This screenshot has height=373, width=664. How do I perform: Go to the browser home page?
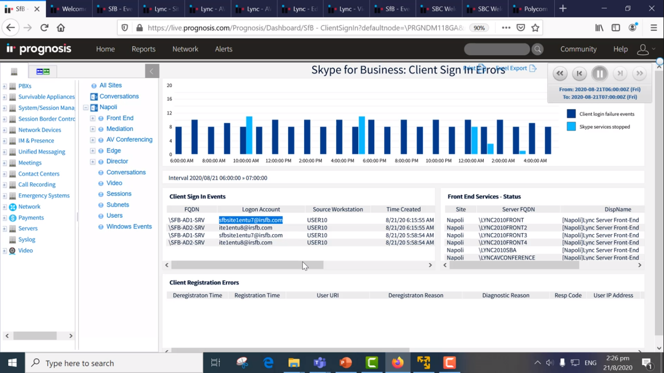pos(61,28)
